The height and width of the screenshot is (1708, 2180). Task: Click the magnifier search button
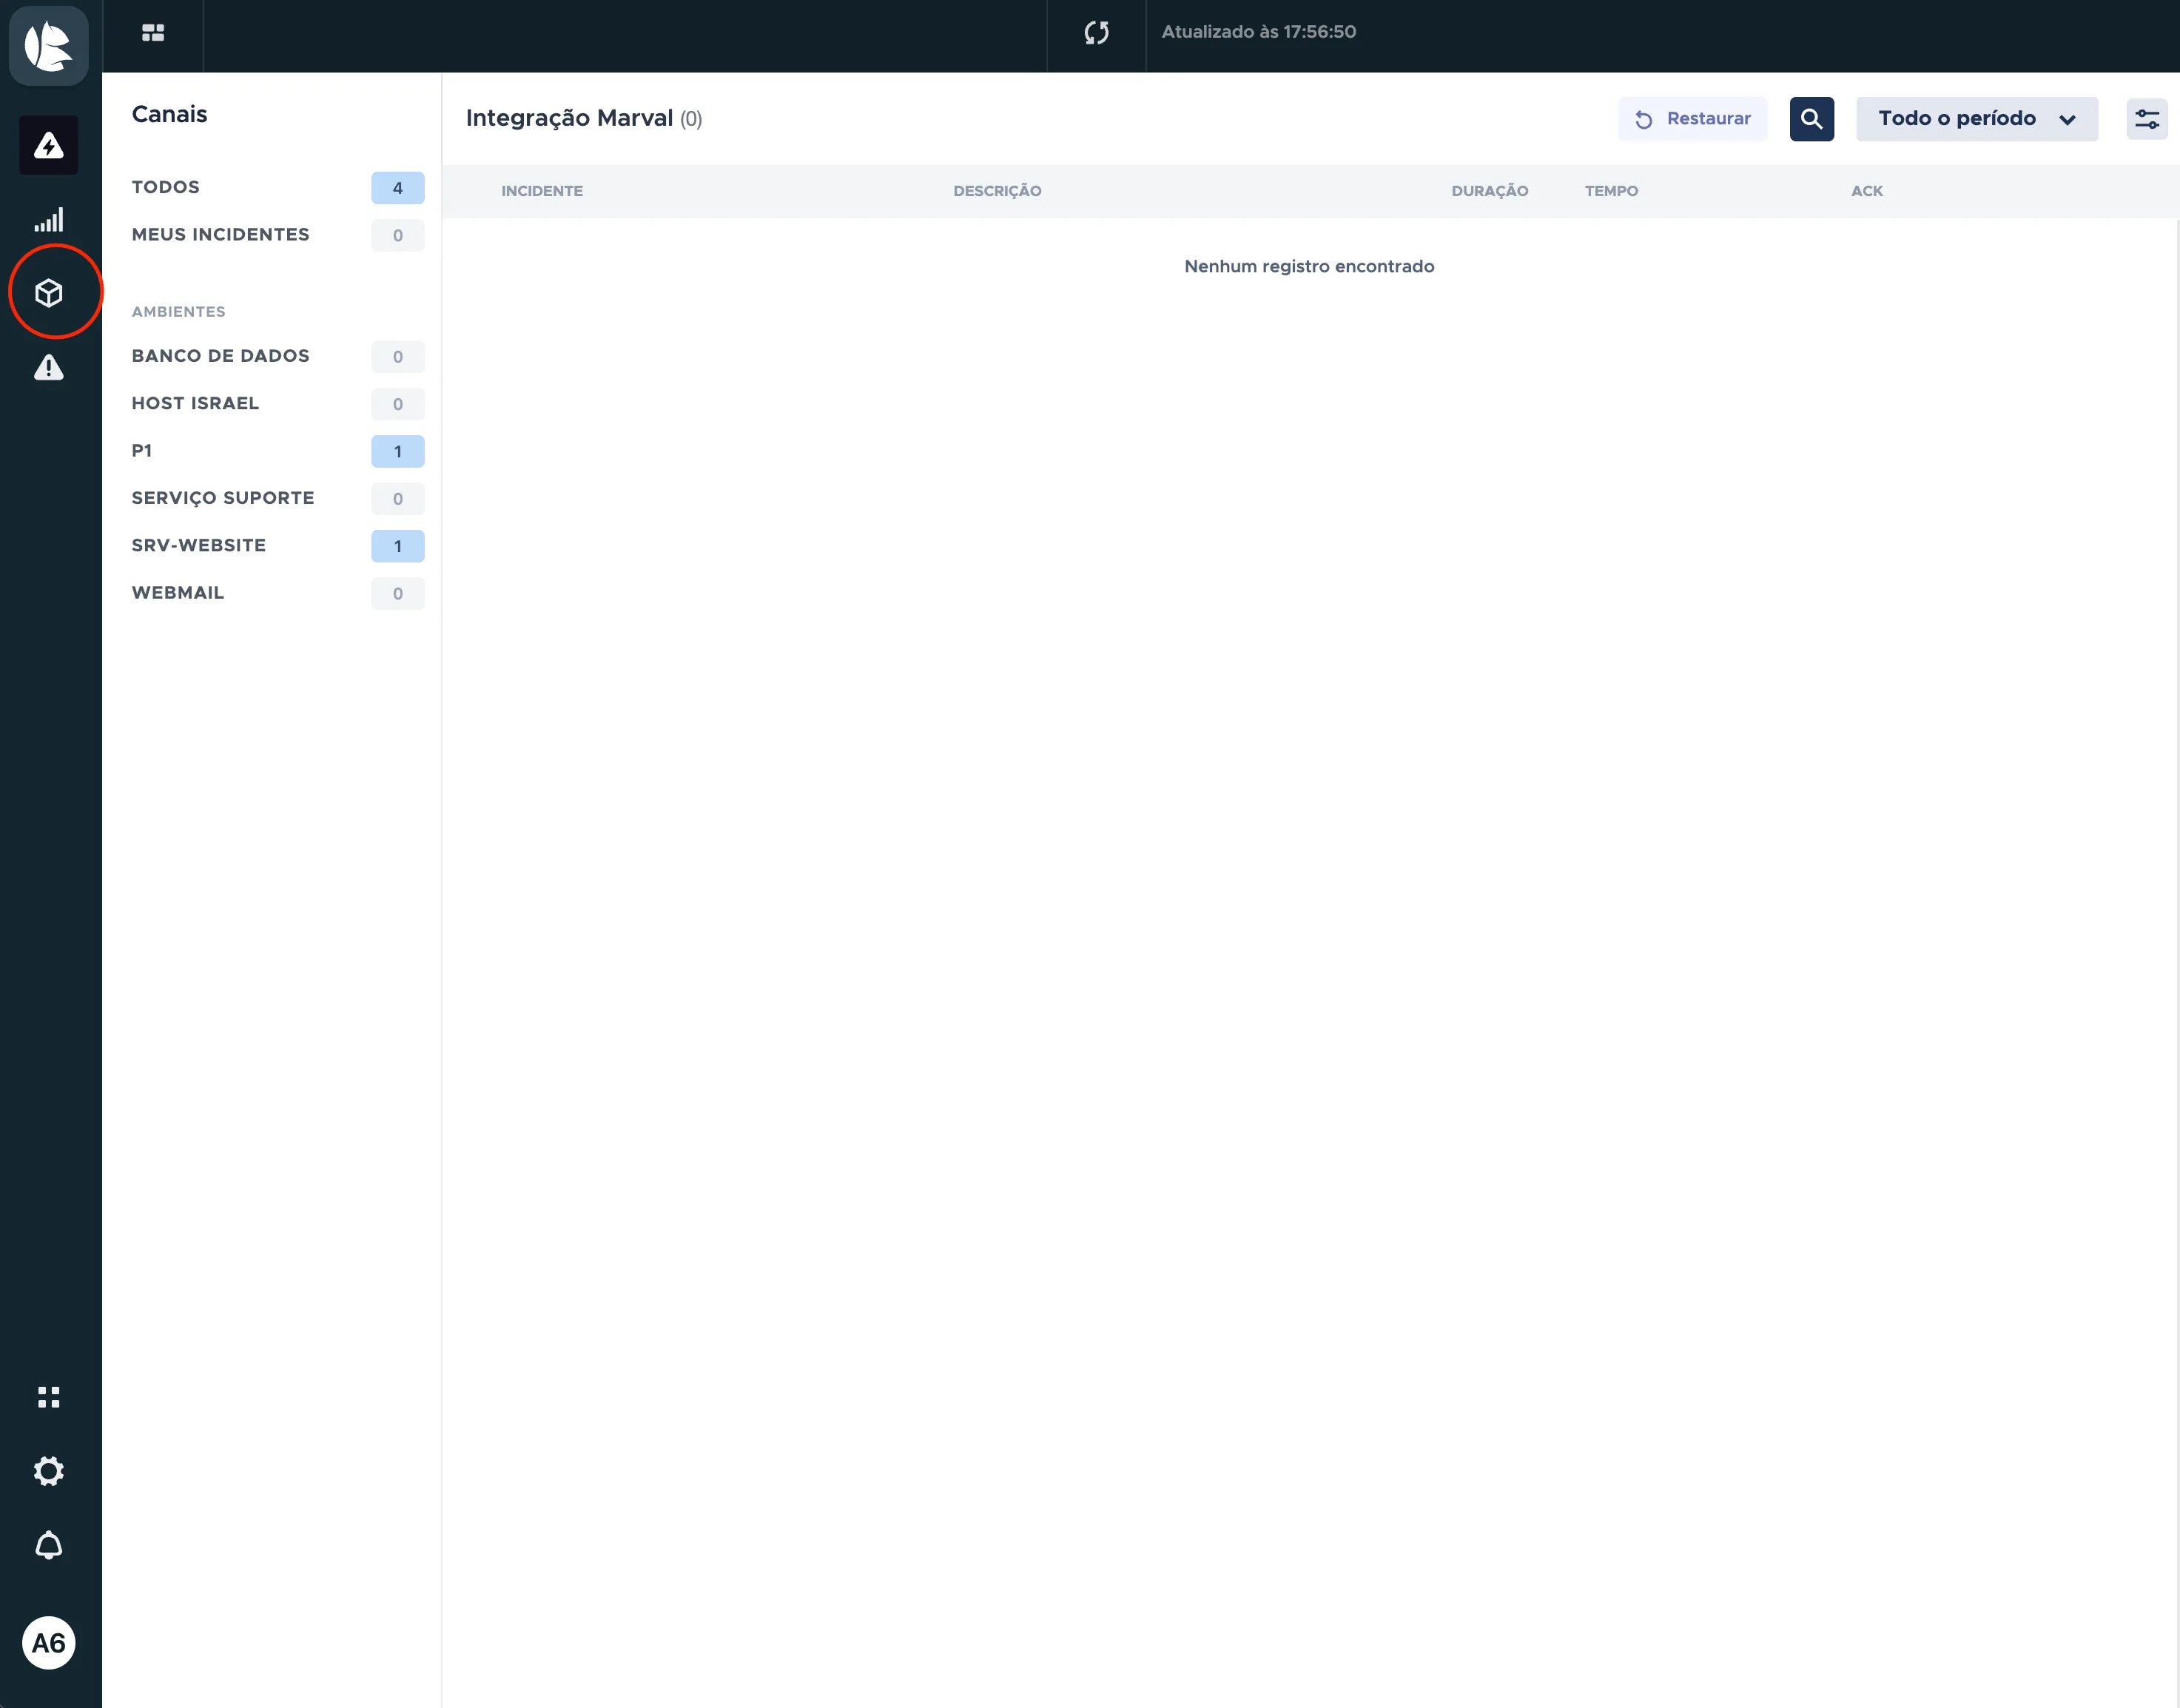tap(1812, 119)
